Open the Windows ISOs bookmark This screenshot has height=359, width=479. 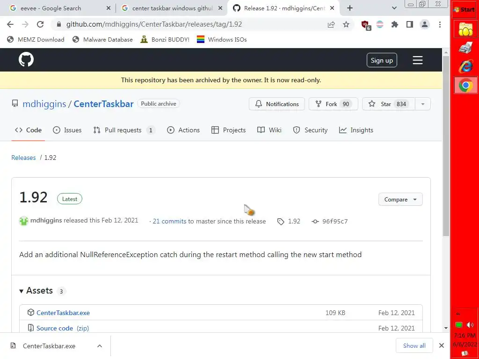click(x=222, y=39)
